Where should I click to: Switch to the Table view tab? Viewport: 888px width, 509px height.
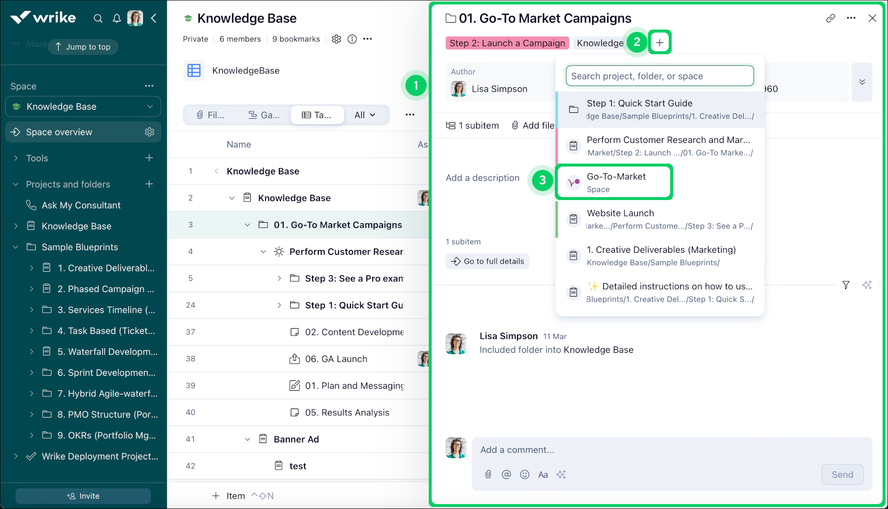317,115
